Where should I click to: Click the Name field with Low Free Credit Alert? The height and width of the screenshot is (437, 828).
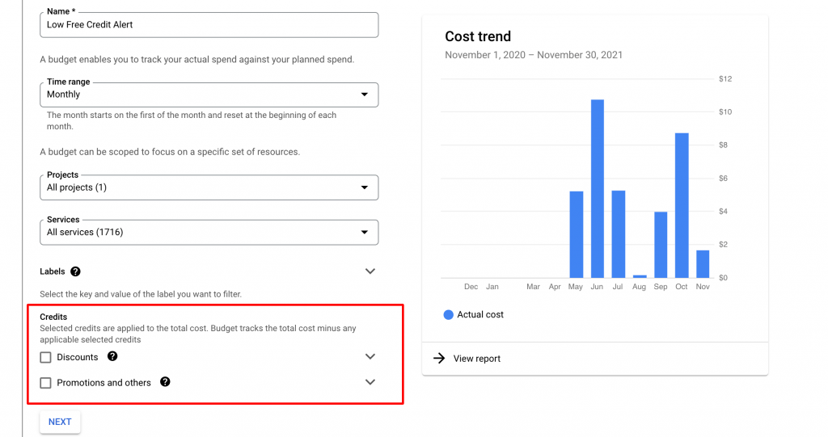click(209, 25)
